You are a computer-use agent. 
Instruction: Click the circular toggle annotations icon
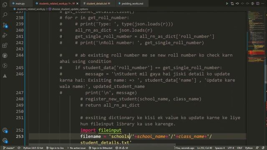[x=252, y=3]
